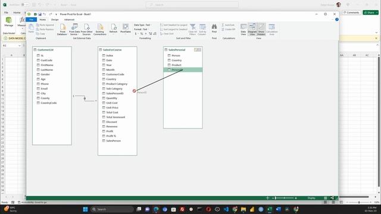Apply currency format with dollar icon

click(x=136, y=34)
